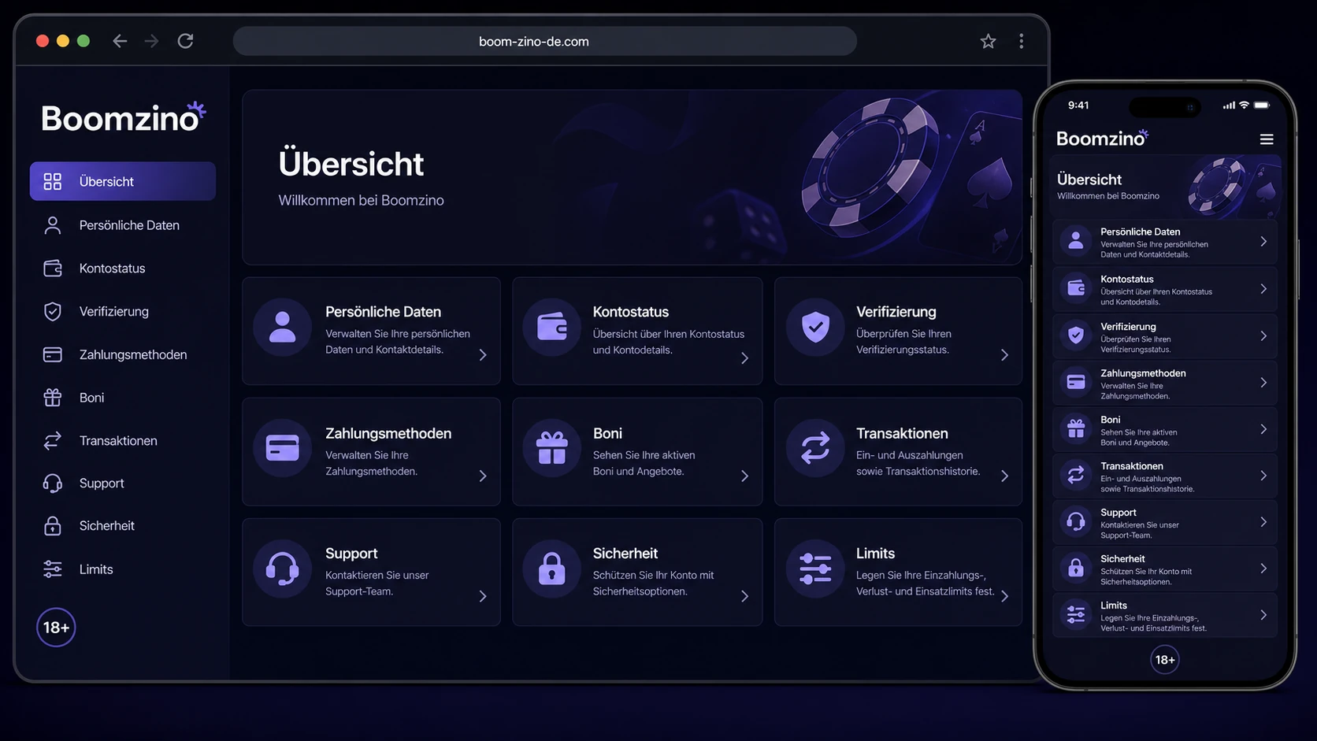Click "Legen Sie Ihre Einzahlungs-" Limits description

[x=921, y=576]
